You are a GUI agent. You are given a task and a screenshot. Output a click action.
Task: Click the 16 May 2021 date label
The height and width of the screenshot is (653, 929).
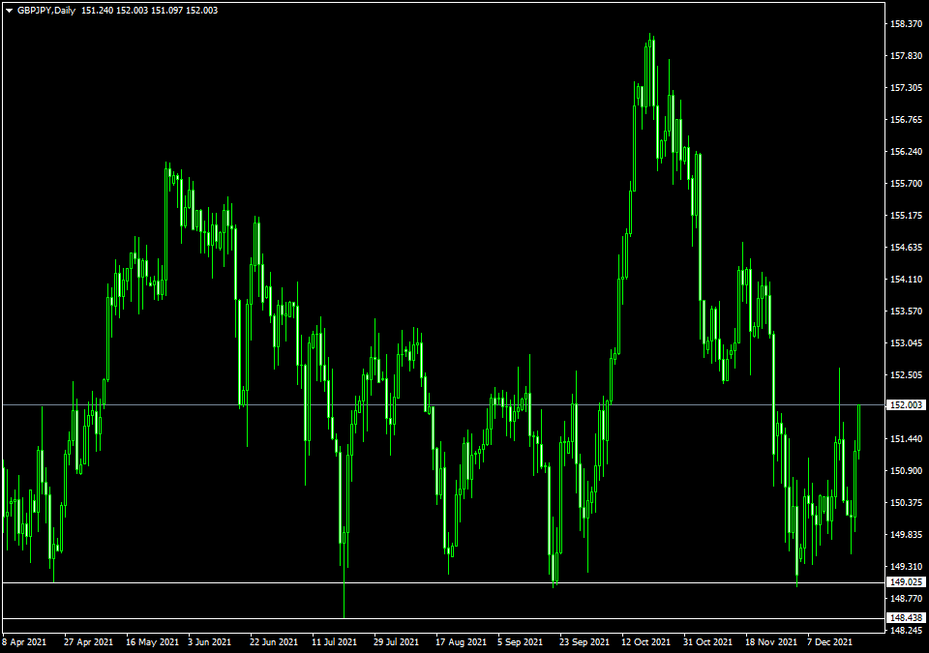(x=152, y=641)
